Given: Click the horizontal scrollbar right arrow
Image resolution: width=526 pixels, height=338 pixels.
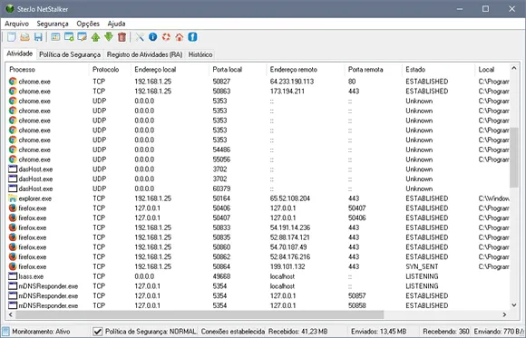Looking at the screenshot, I should [x=504, y=314].
